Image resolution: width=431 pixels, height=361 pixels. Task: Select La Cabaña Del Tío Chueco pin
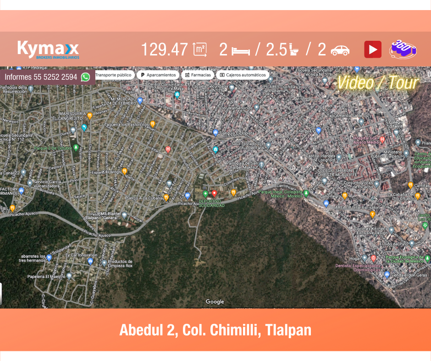point(418,196)
